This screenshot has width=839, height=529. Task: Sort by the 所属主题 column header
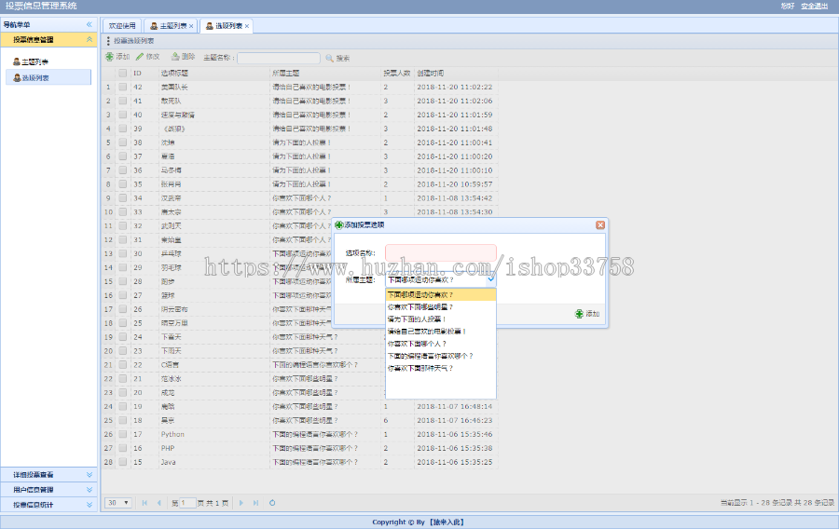[x=325, y=74]
